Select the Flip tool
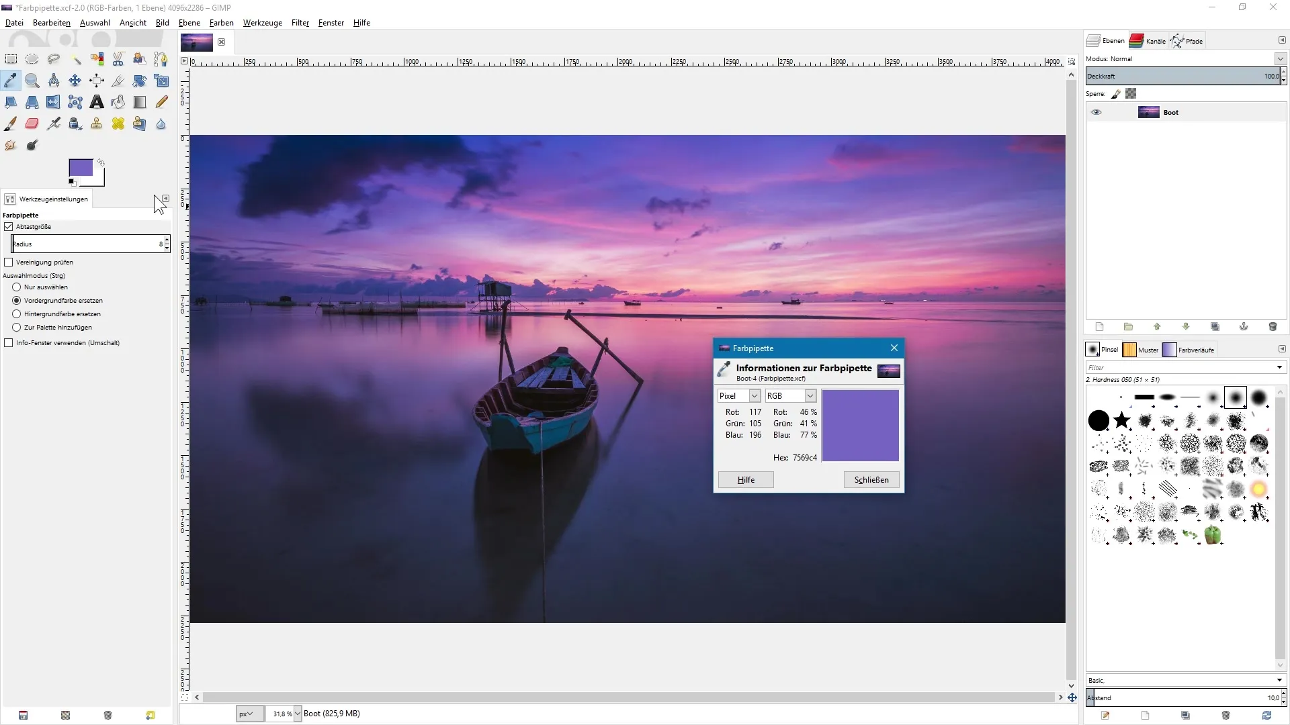 coord(53,102)
